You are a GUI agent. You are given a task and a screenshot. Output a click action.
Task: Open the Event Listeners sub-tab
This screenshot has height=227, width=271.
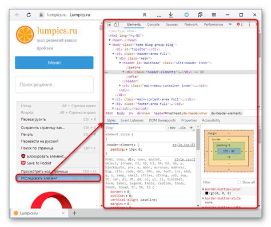click(x=132, y=120)
